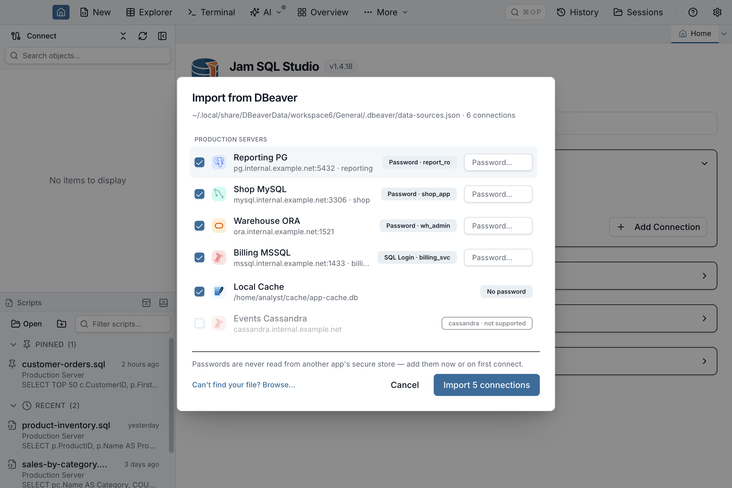Click the Scripts panel icon
The image size is (732, 488).
click(x=9, y=303)
